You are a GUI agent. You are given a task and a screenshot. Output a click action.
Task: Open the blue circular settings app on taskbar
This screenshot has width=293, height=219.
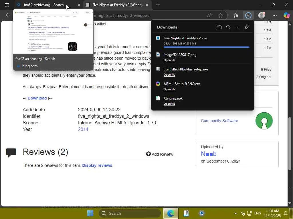point(201,213)
